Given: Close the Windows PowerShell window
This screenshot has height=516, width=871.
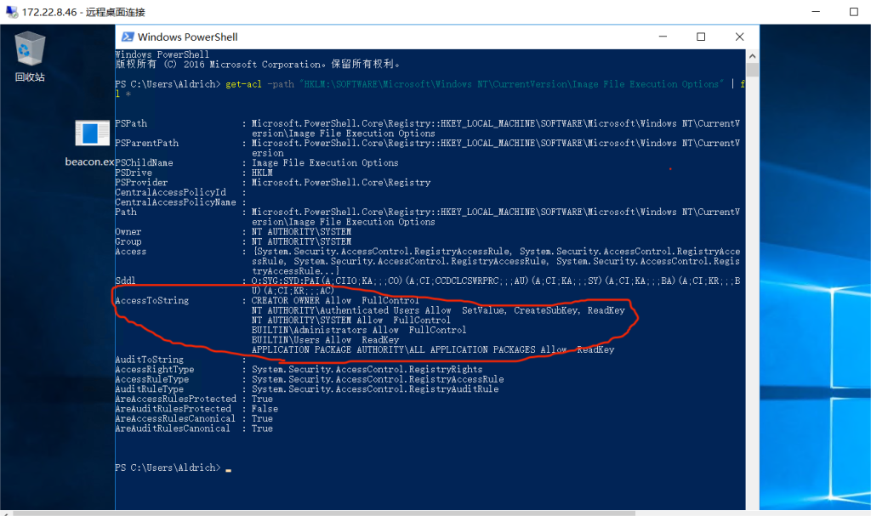Looking at the screenshot, I should click(738, 37).
